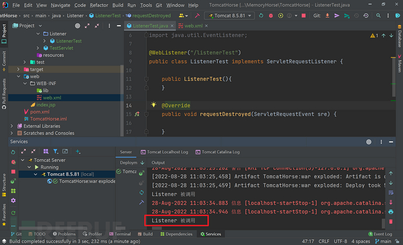Image resolution: width=403 pixels, height=245 pixels.
Task: Open the Event Log from status bar
Action: point(382,234)
